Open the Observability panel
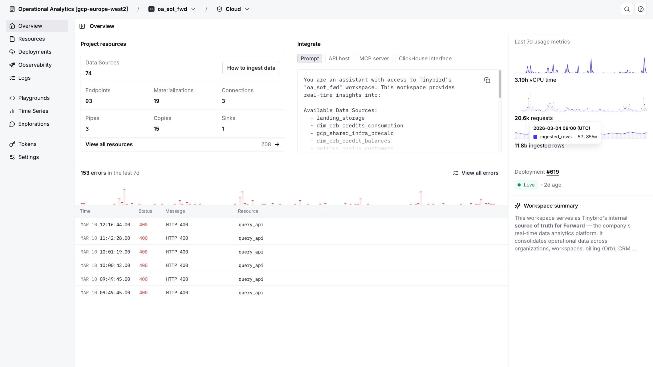 click(x=35, y=65)
